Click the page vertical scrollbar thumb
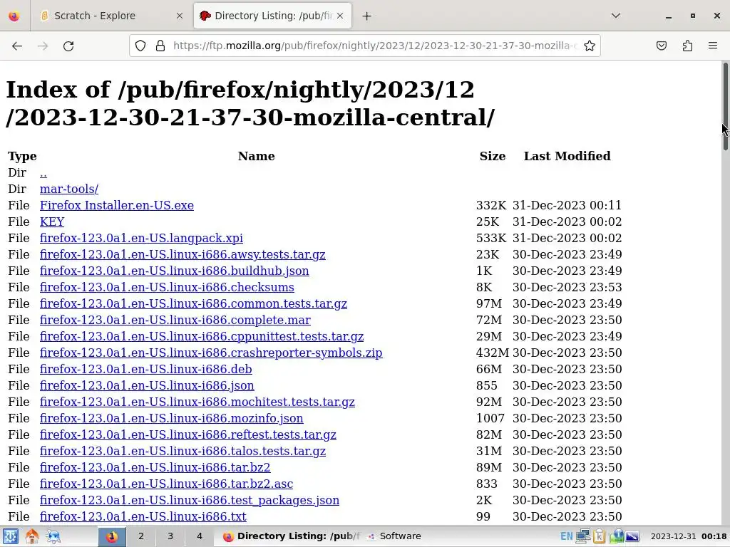 click(x=725, y=106)
